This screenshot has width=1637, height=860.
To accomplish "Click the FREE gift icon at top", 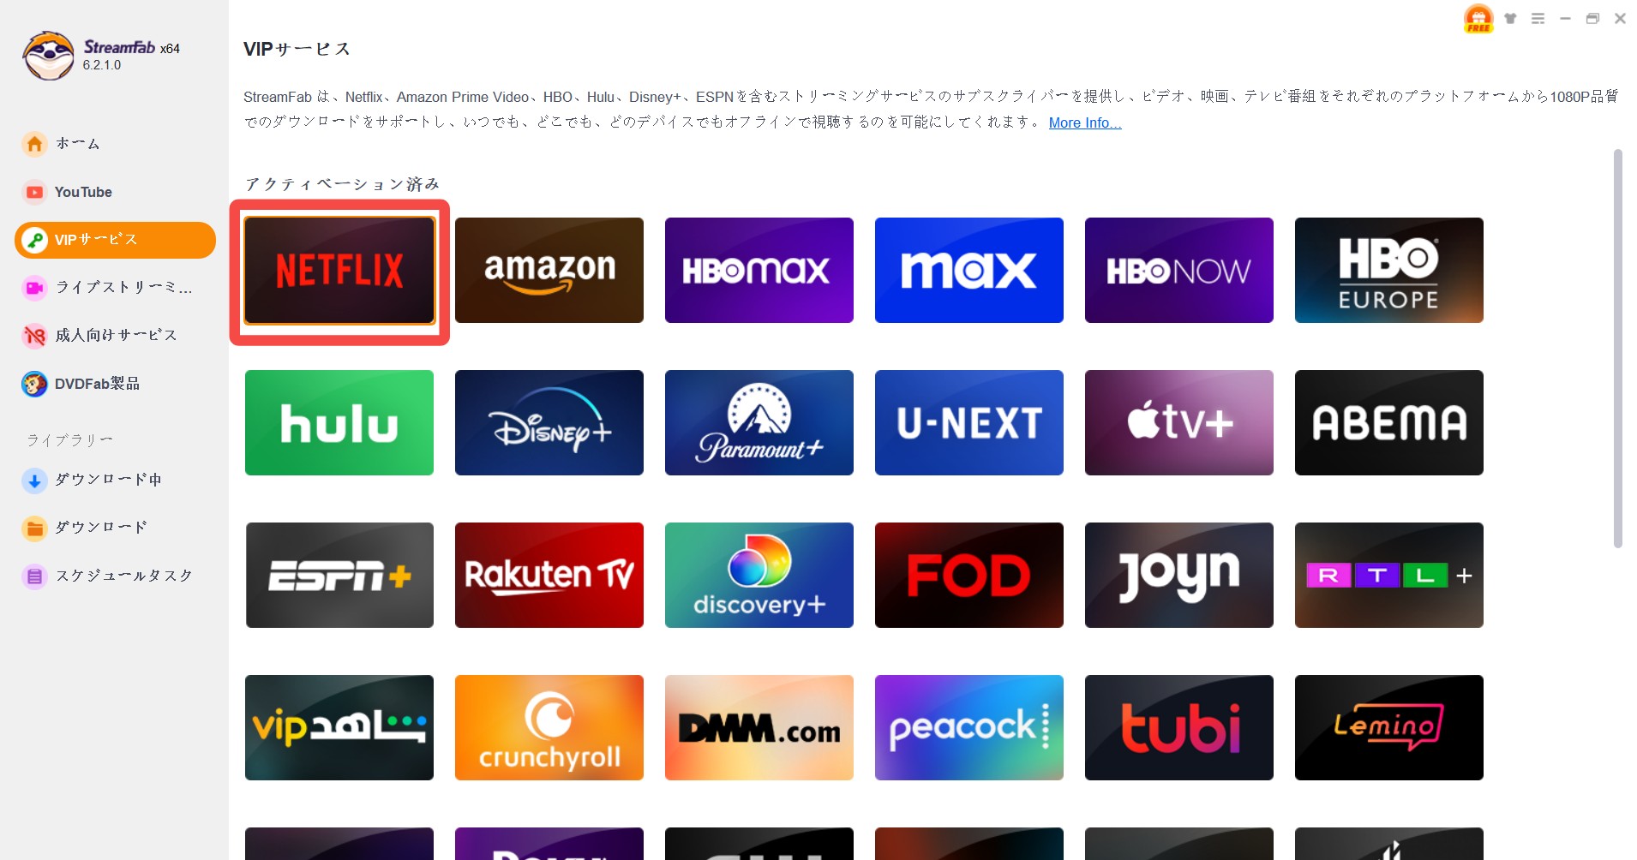I will coord(1478,19).
